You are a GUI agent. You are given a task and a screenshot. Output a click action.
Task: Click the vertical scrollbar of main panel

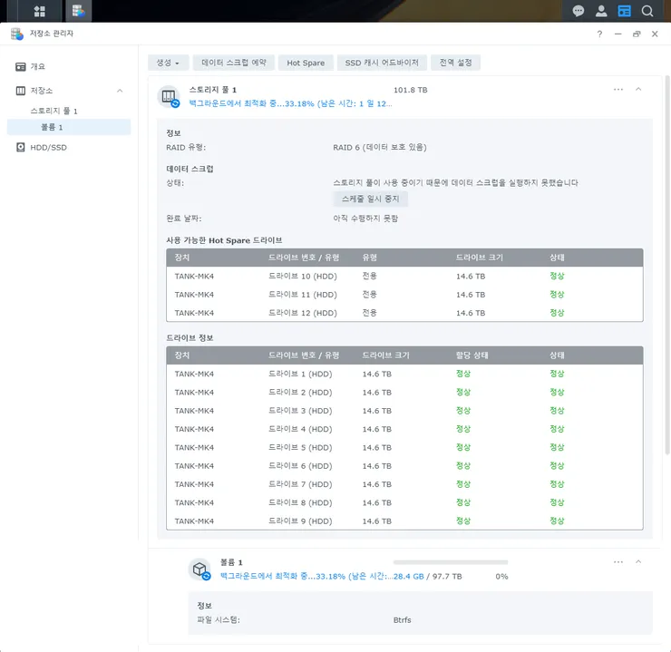(667, 266)
